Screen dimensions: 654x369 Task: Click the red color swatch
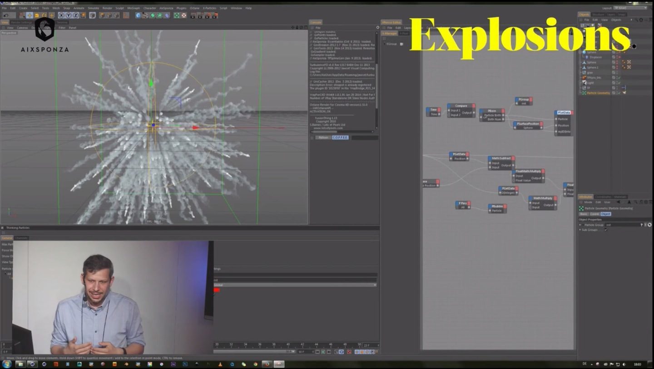pos(217,290)
